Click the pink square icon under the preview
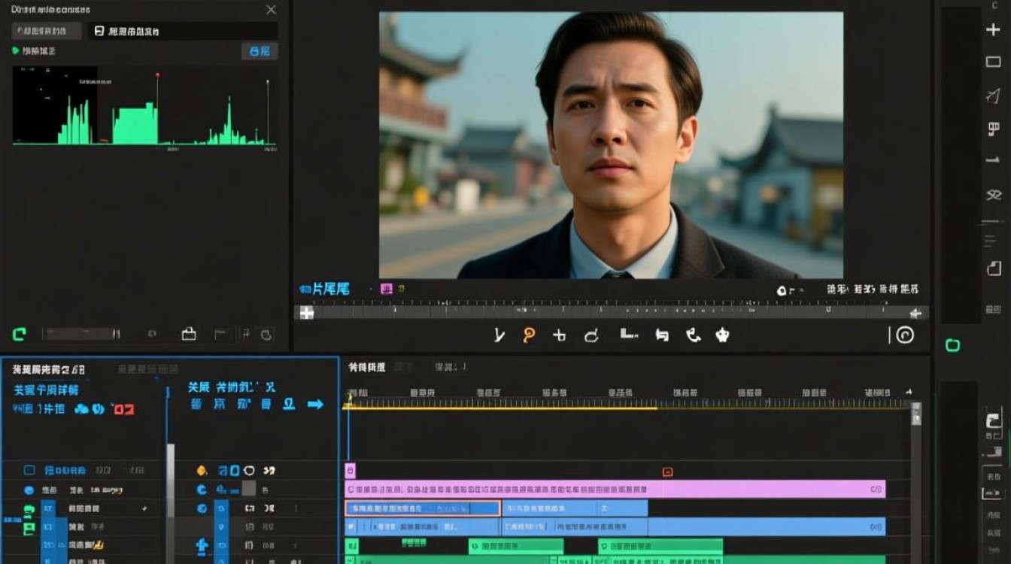 click(387, 289)
